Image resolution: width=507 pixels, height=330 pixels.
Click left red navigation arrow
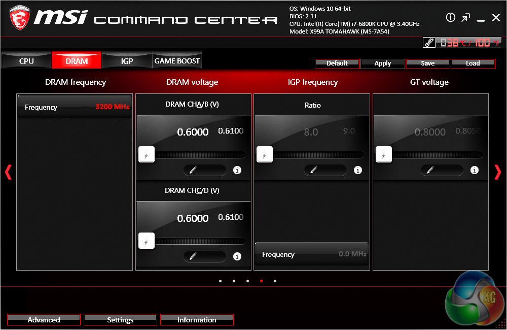coord(9,172)
